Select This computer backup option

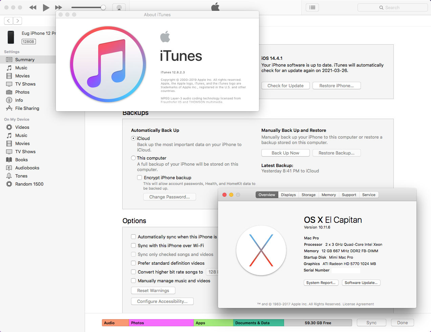(x=133, y=158)
